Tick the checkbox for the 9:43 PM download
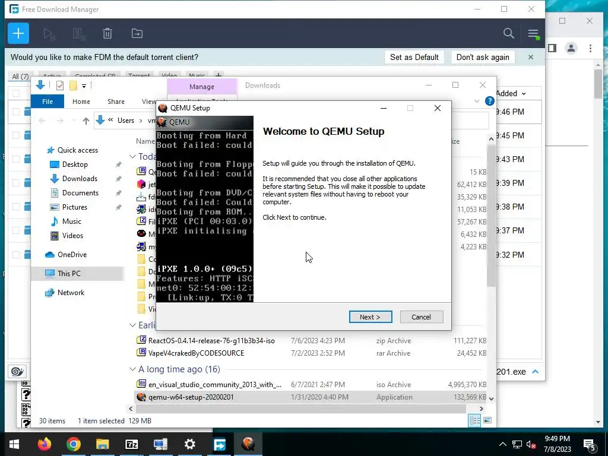 point(16,159)
